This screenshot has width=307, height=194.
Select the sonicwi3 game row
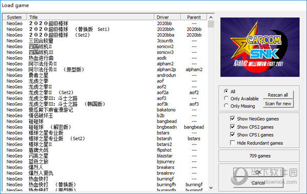105,53
